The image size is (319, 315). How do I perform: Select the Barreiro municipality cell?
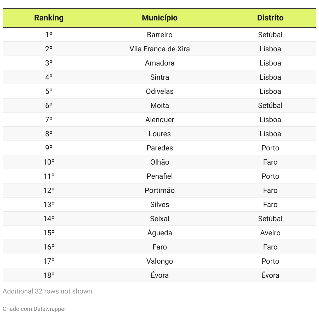(160, 35)
